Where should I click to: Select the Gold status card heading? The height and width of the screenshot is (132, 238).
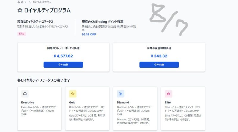coord(72,103)
